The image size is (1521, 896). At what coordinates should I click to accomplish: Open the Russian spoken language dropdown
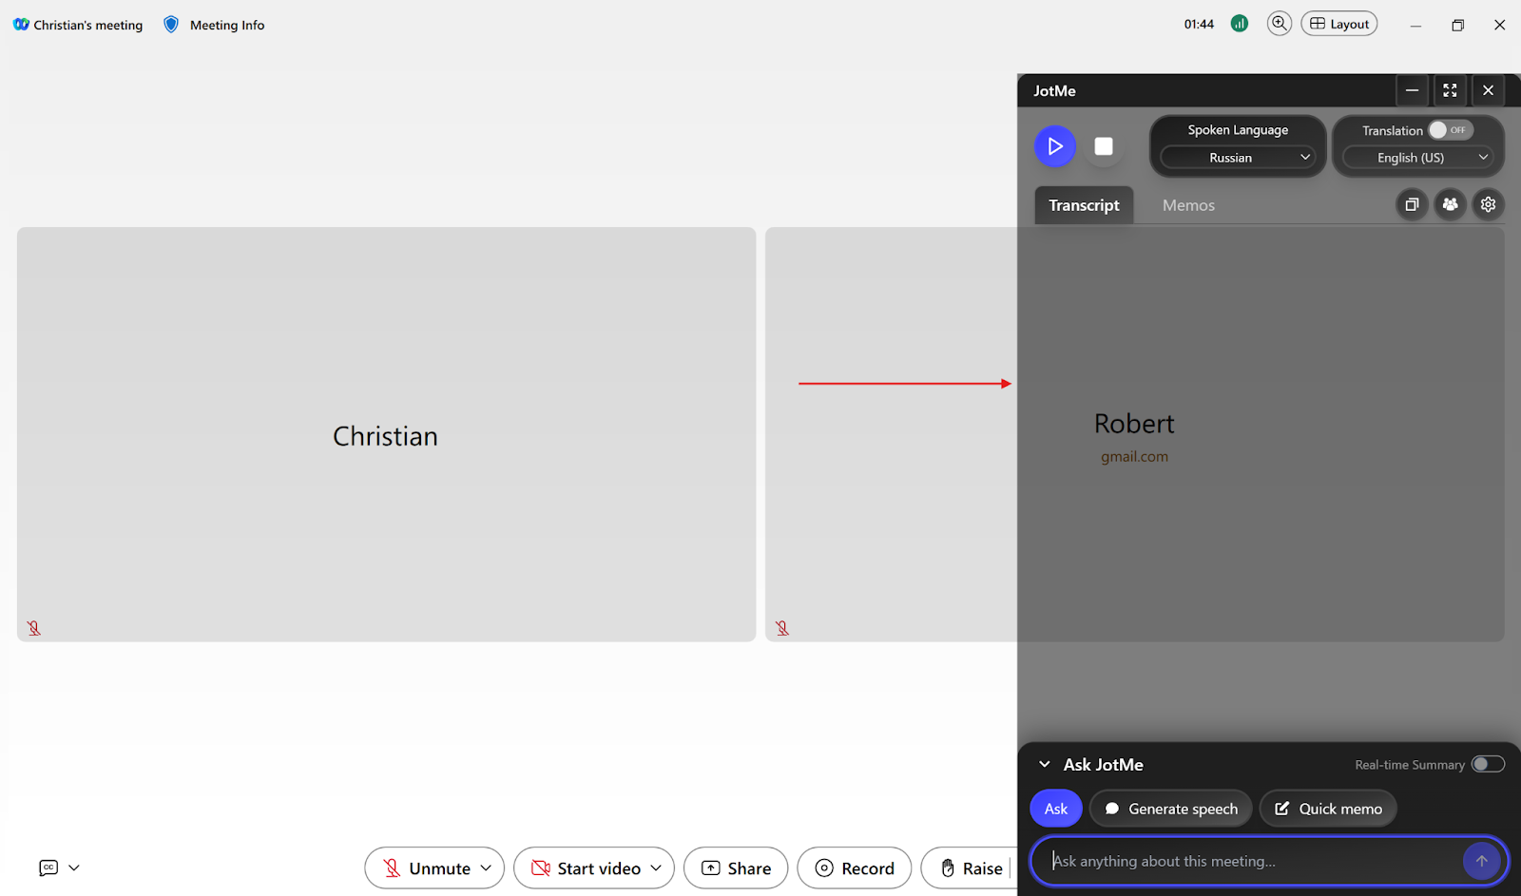tap(1237, 157)
